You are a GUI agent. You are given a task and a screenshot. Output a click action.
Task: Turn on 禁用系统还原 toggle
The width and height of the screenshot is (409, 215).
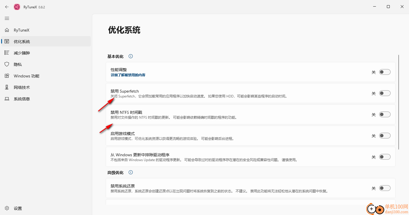tap(385, 188)
